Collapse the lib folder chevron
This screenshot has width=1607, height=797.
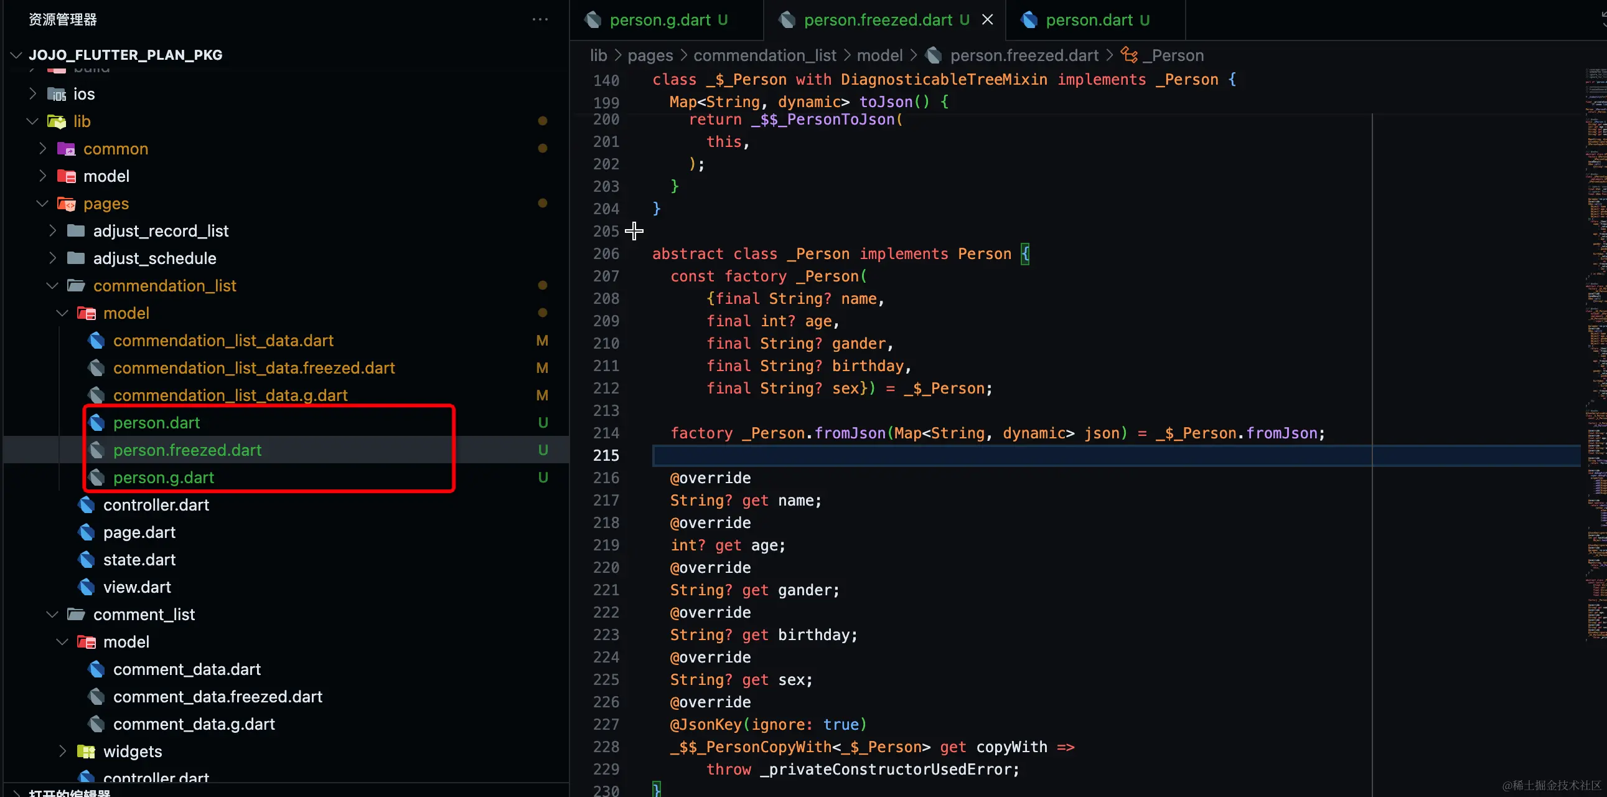[32, 121]
